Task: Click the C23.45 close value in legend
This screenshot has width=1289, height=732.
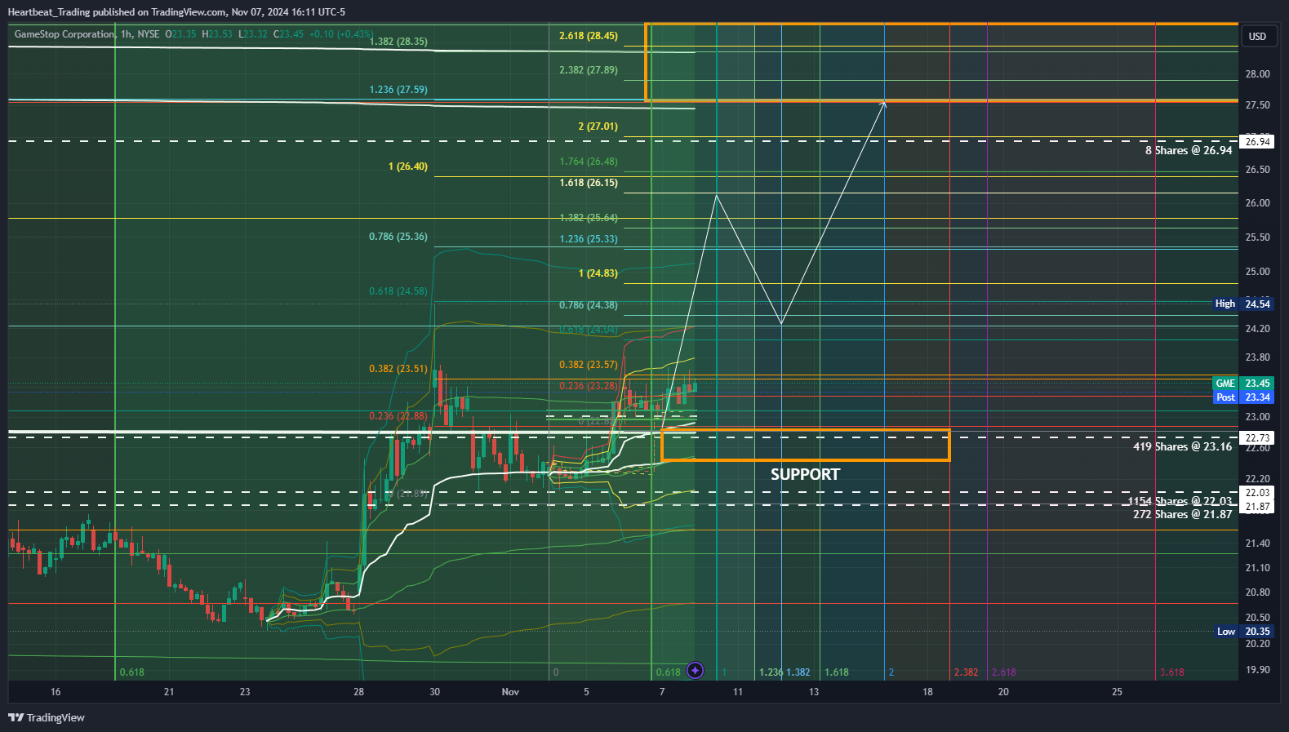Action: coord(288,34)
